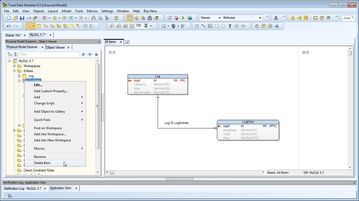Click the binoculars Find icon
Viewport: 359px width, 201px height.
(x=150, y=18)
